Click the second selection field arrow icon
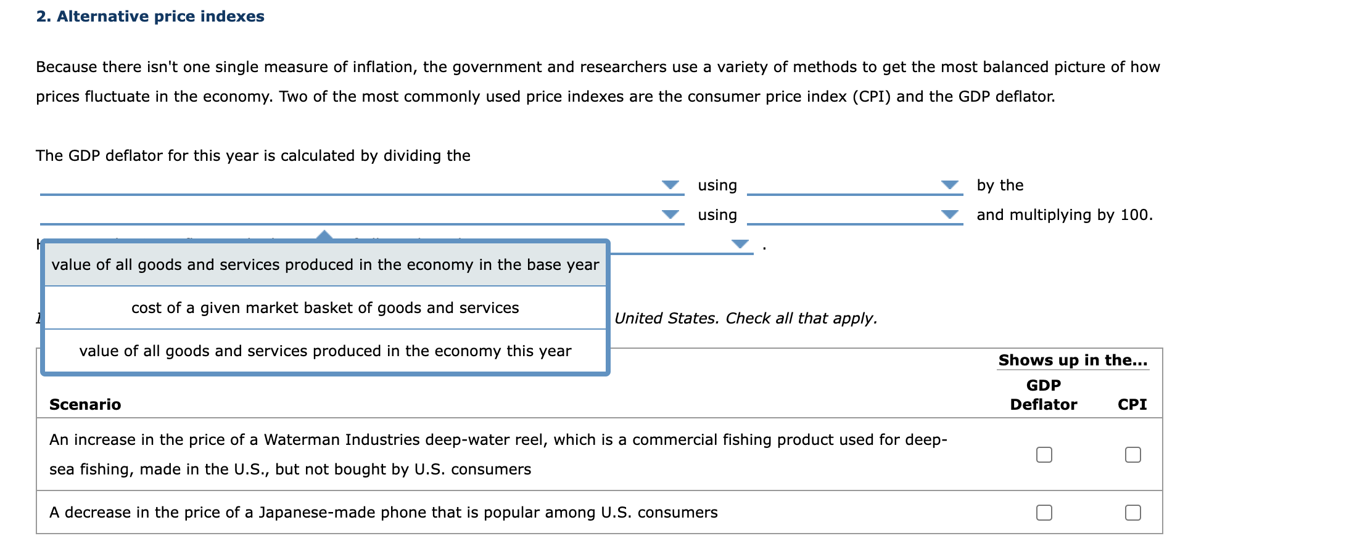 tap(949, 214)
